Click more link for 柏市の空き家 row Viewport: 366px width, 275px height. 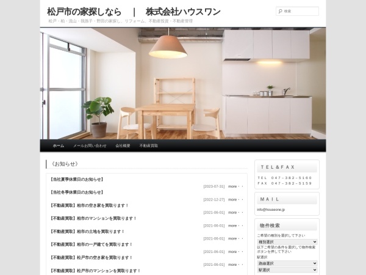(x=235, y=212)
